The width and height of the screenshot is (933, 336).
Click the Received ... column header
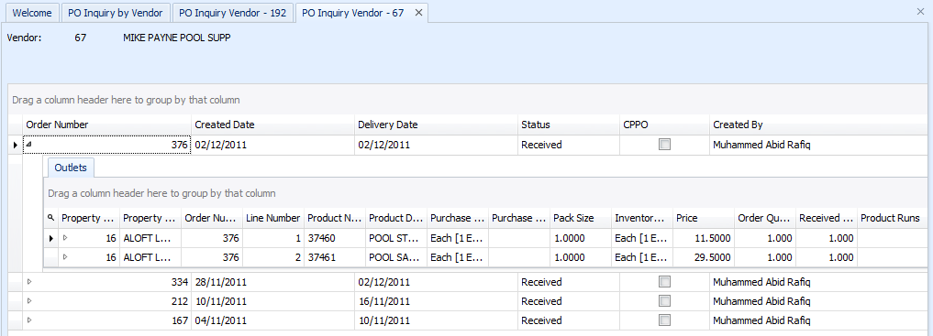click(827, 218)
